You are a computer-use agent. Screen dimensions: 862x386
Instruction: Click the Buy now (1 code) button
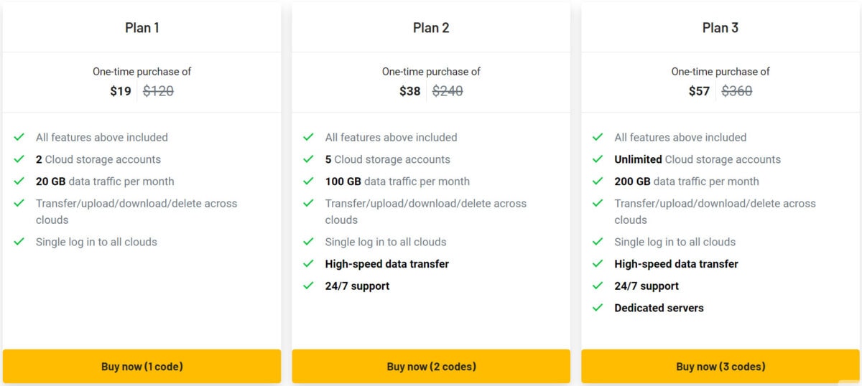(x=142, y=366)
